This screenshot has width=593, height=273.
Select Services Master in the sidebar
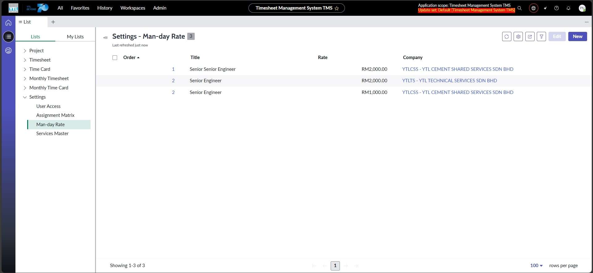tap(52, 134)
